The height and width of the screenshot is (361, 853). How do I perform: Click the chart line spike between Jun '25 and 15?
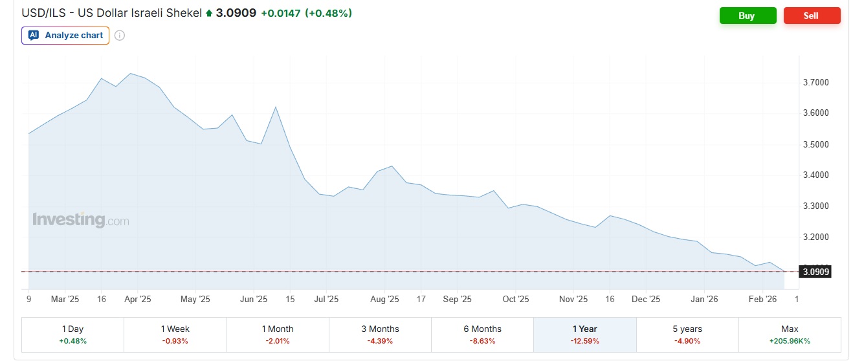click(x=276, y=107)
